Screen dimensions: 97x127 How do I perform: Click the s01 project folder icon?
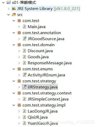click(x=9, y=2)
